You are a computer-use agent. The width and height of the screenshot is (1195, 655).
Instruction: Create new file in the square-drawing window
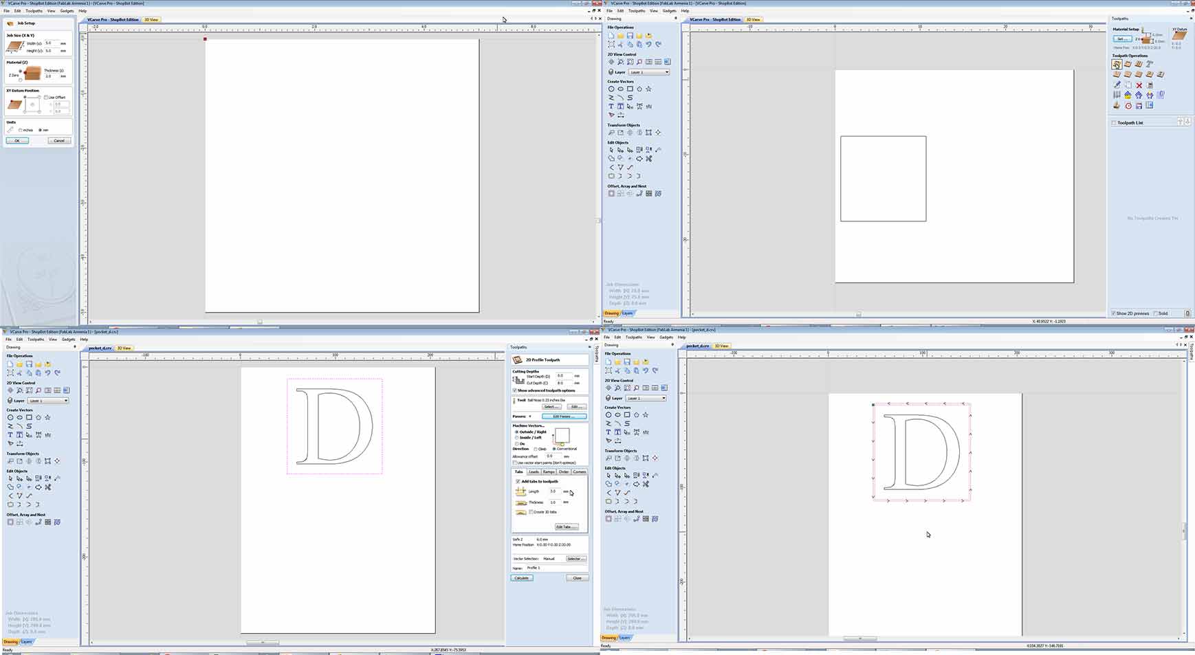pos(611,36)
